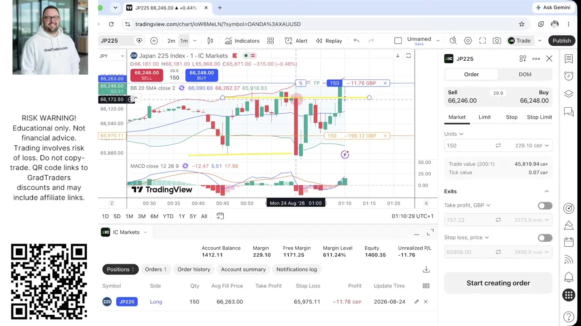Open the timeframe interval dropdown arrow

[195, 41]
